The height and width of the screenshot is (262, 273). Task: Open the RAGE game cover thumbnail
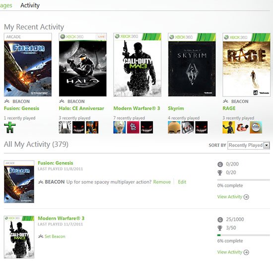point(246,65)
